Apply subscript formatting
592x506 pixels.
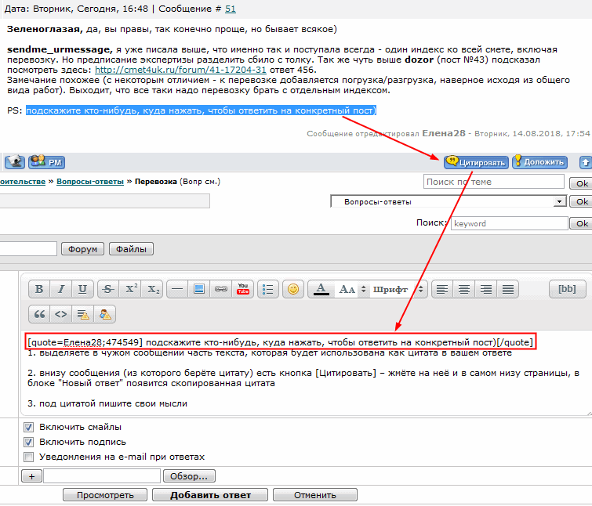(x=152, y=289)
